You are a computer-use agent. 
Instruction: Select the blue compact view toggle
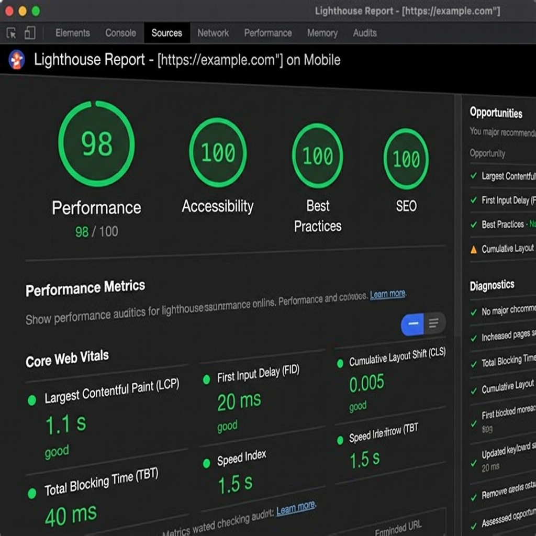412,324
